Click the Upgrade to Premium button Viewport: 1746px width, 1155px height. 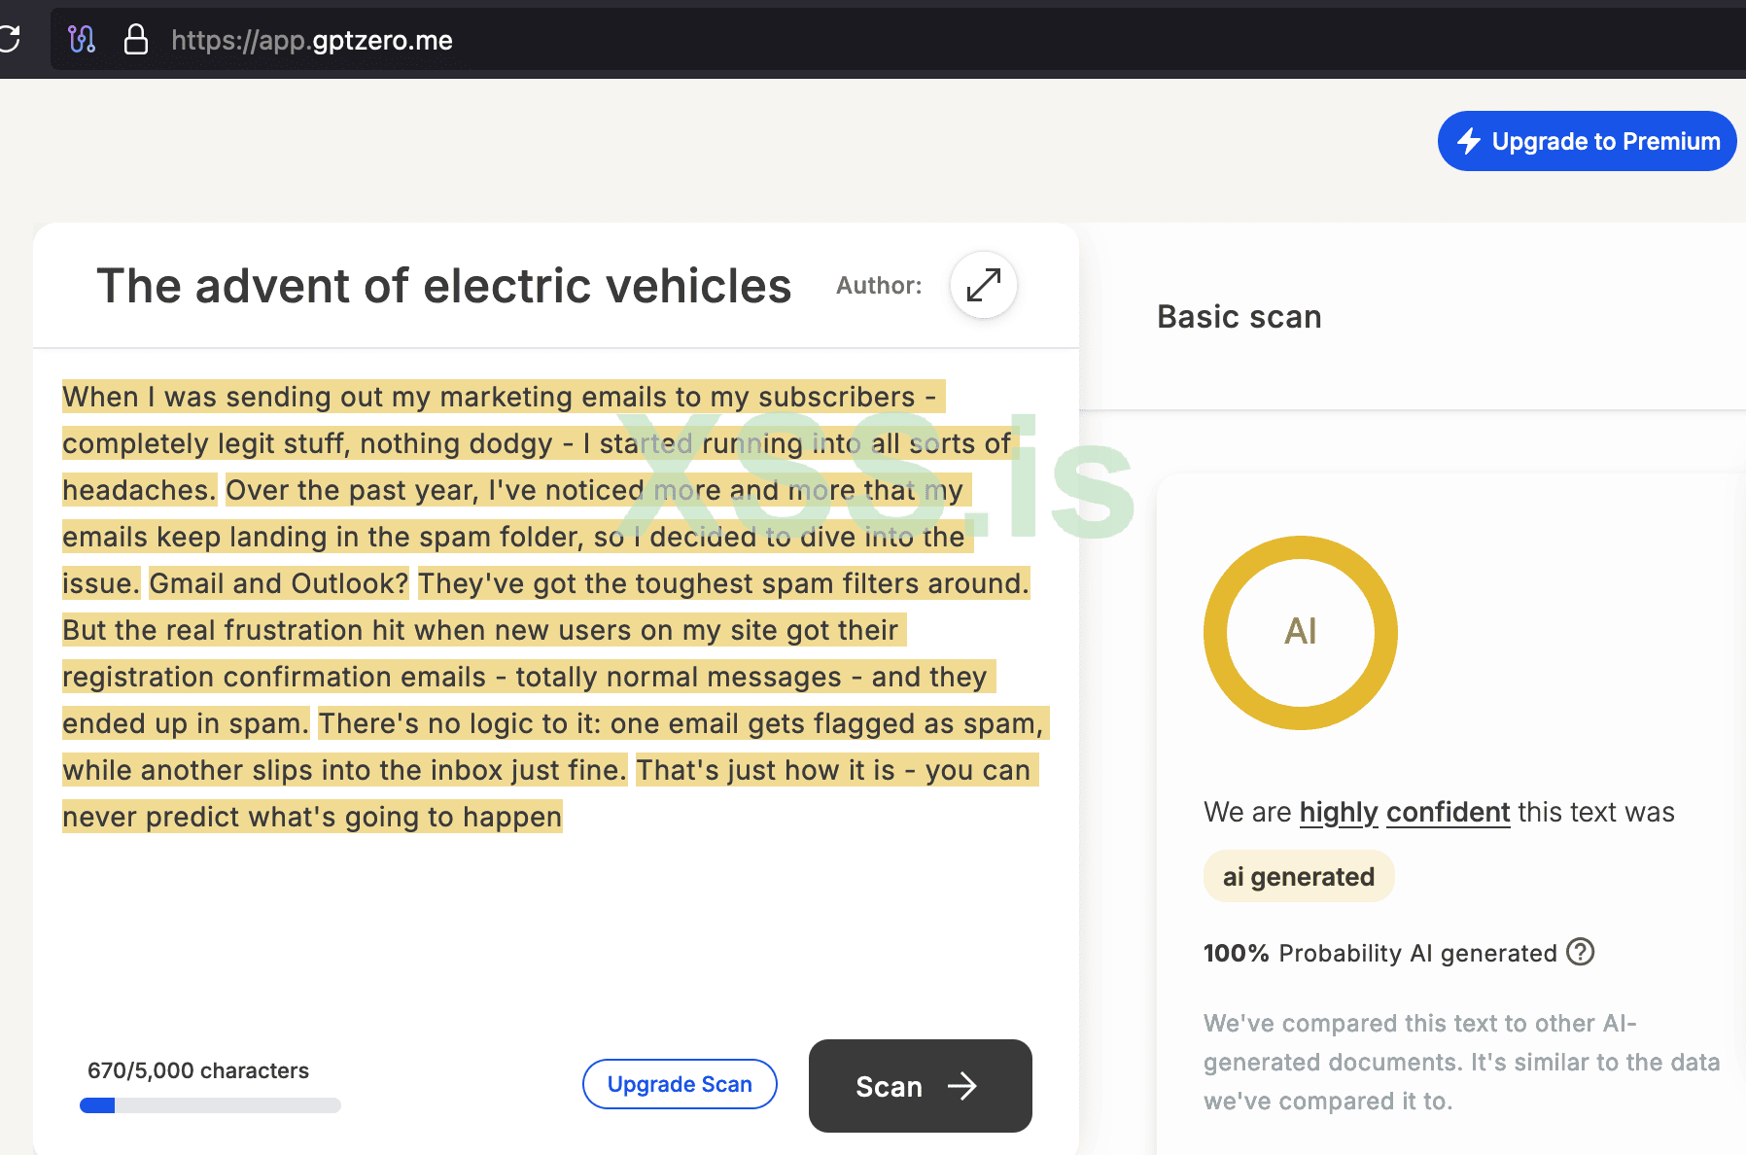pyautogui.click(x=1587, y=141)
